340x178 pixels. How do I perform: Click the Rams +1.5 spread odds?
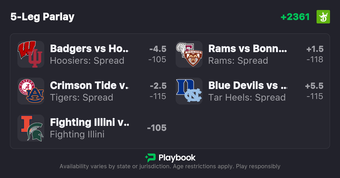(x=315, y=54)
